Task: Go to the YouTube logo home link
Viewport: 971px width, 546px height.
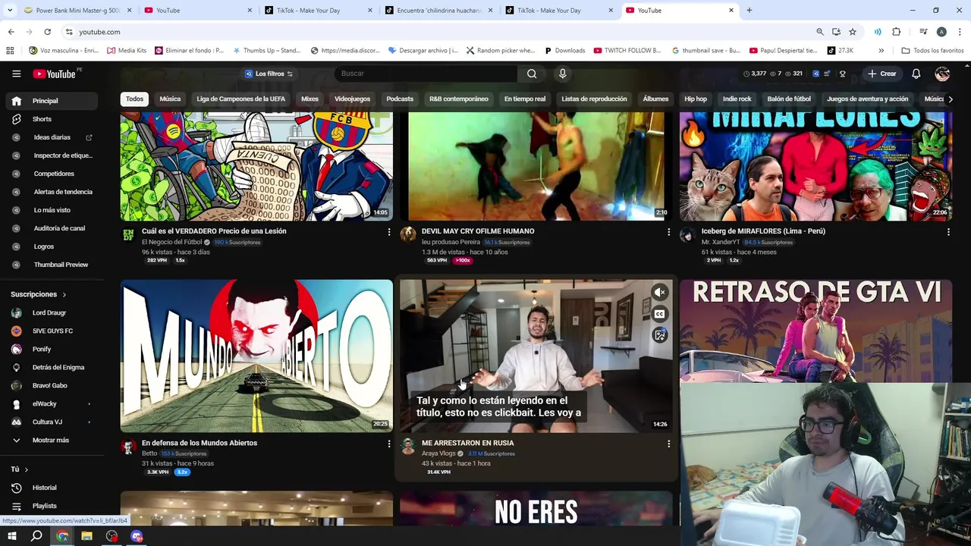Action: click(54, 74)
